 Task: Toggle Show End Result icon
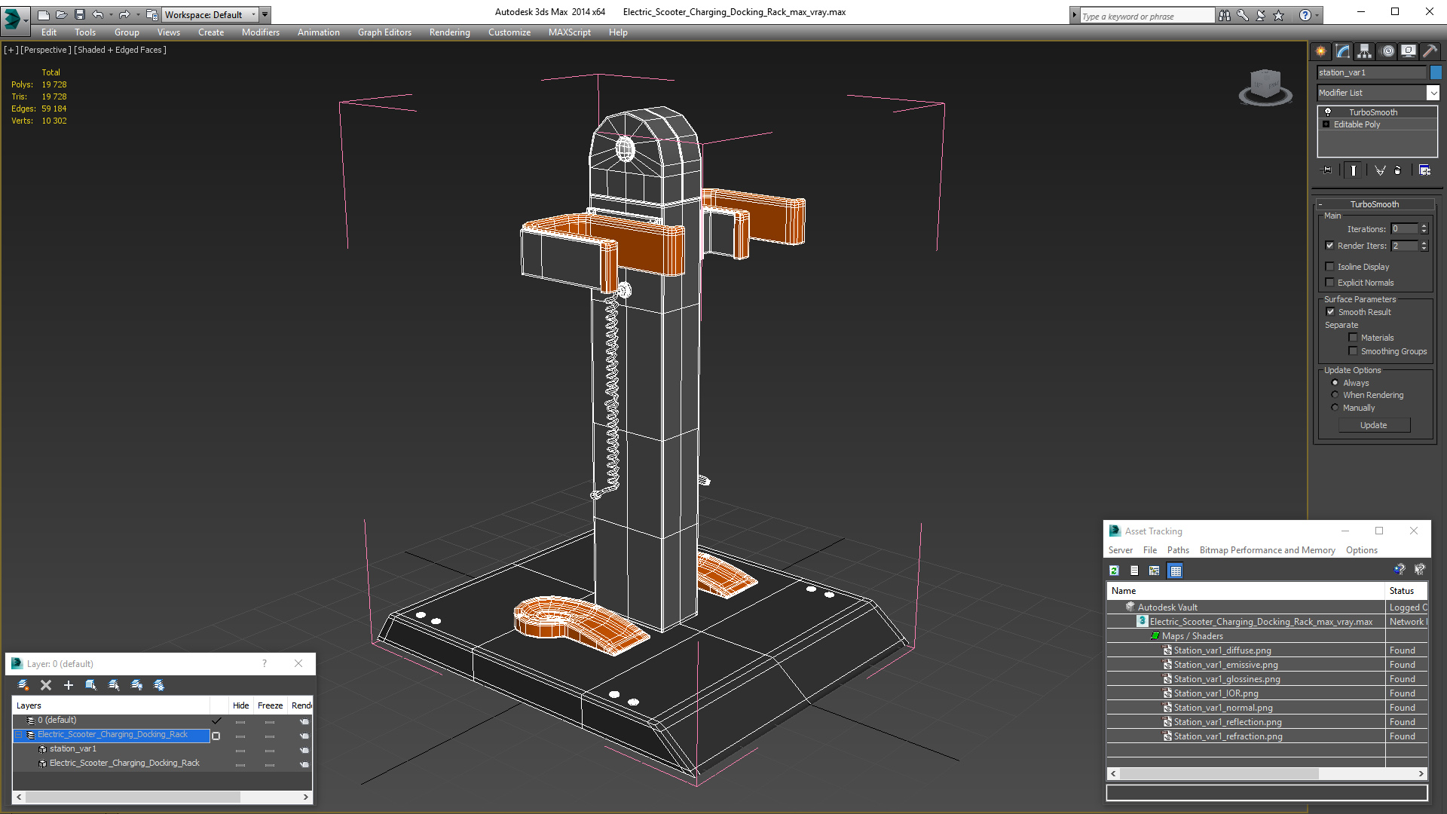(1354, 170)
